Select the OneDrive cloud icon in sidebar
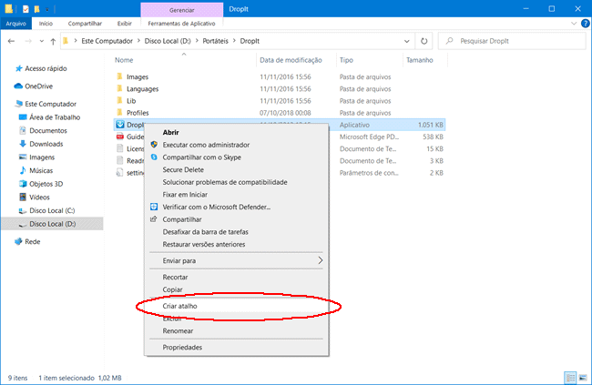This screenshot has width=592, height=385. pos(18,86)
